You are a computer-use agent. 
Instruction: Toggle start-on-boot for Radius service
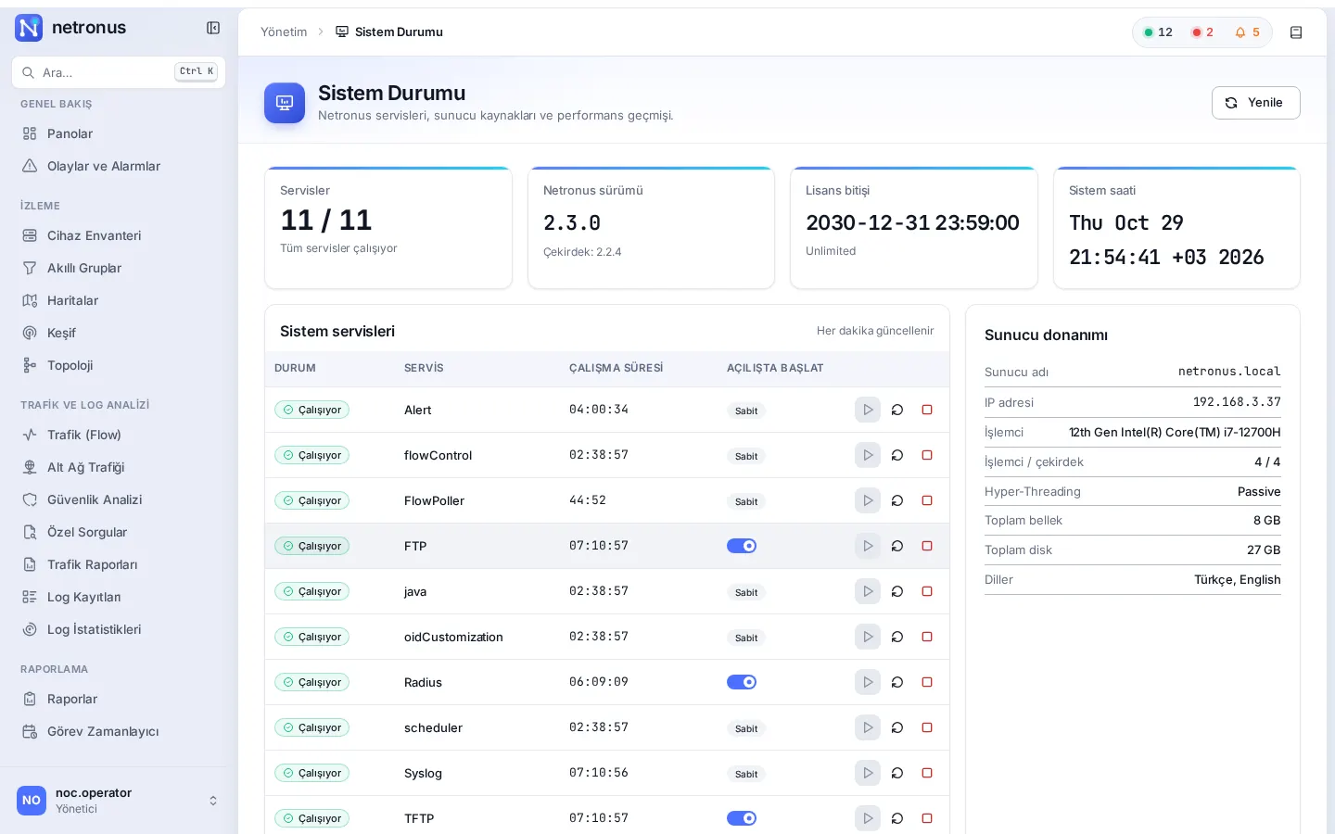tap(742, 682)
